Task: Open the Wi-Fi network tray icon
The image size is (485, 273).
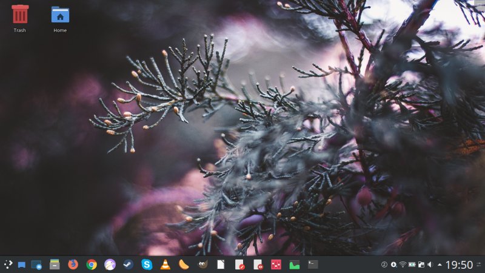Action: coord(403,265)
